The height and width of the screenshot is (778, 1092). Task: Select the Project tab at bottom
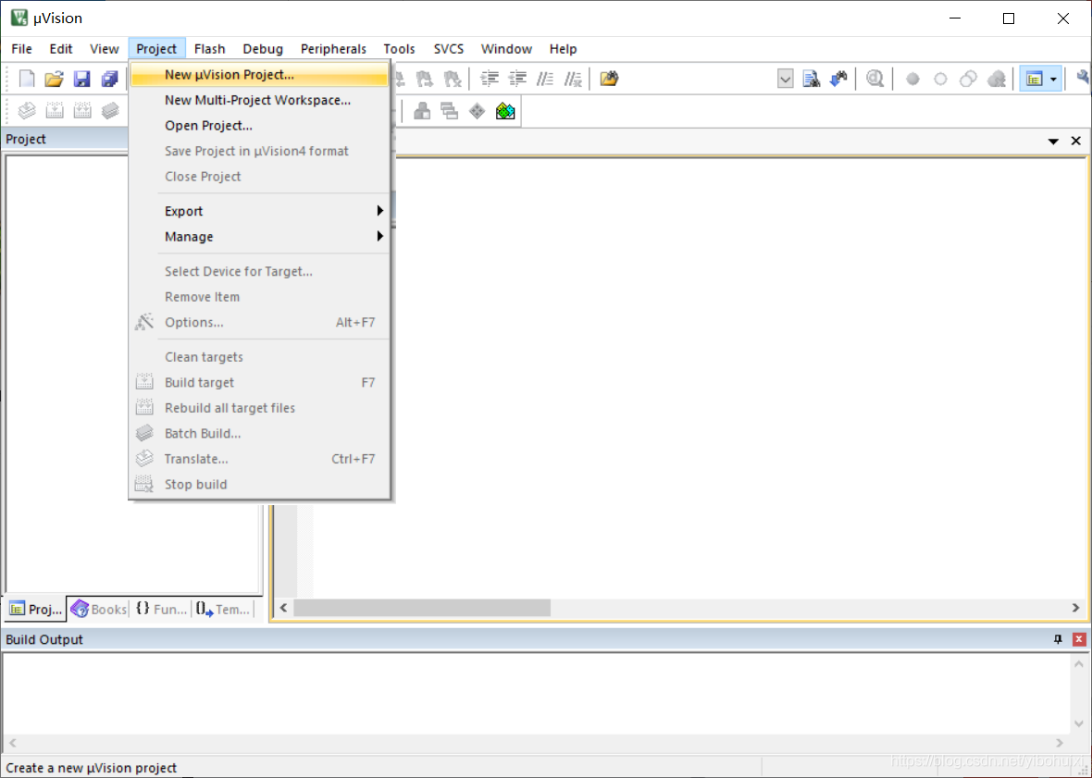click(x=35, y=609)
